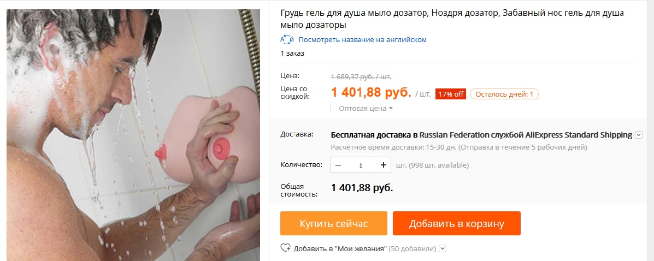Click the 'Добавить в корзину' button
This screenshot has width=654, height=261.
456,223
